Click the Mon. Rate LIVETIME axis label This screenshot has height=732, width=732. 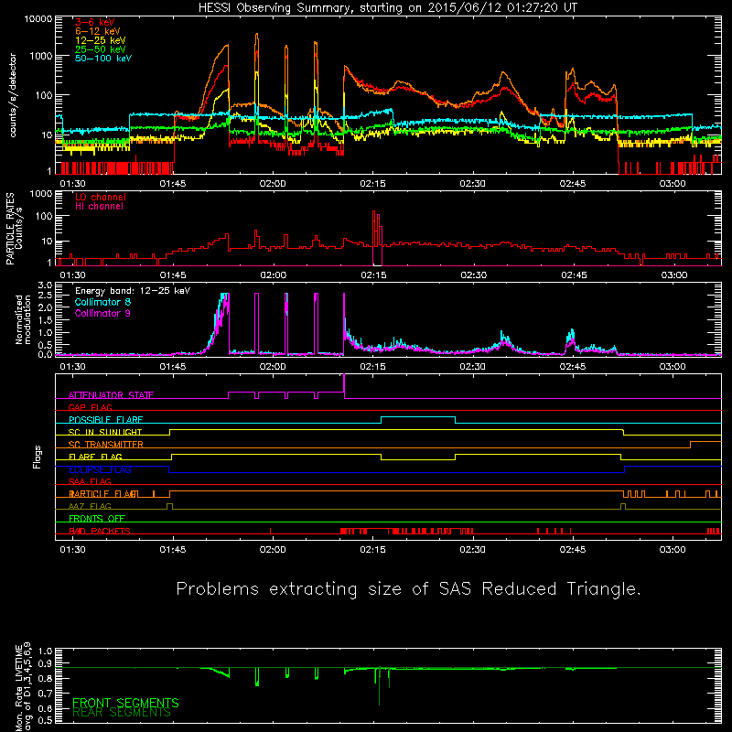[x=22, y=686]
